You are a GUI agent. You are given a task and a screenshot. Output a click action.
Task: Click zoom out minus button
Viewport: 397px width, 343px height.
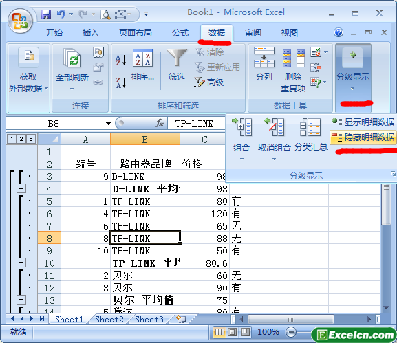291,332
